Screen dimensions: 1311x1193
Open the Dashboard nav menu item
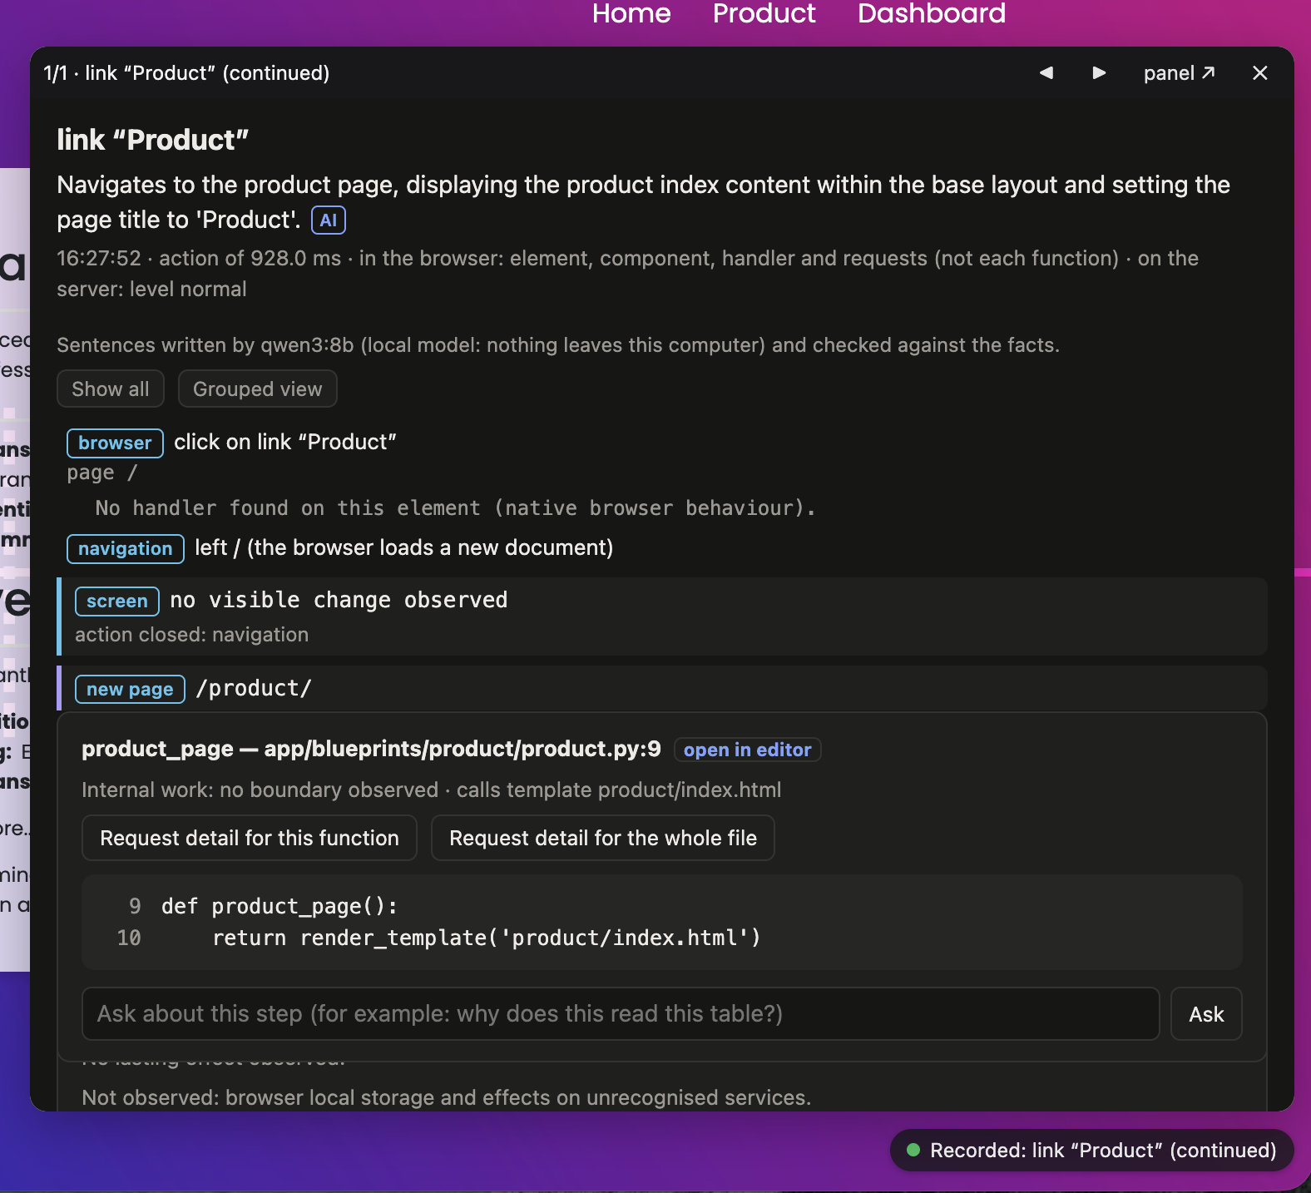[932, 13]
